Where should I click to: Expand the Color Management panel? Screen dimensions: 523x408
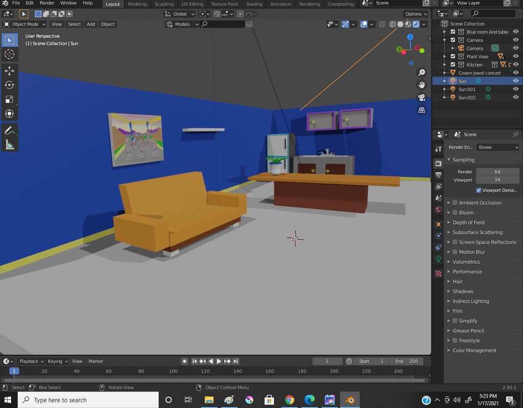point(448,350)
